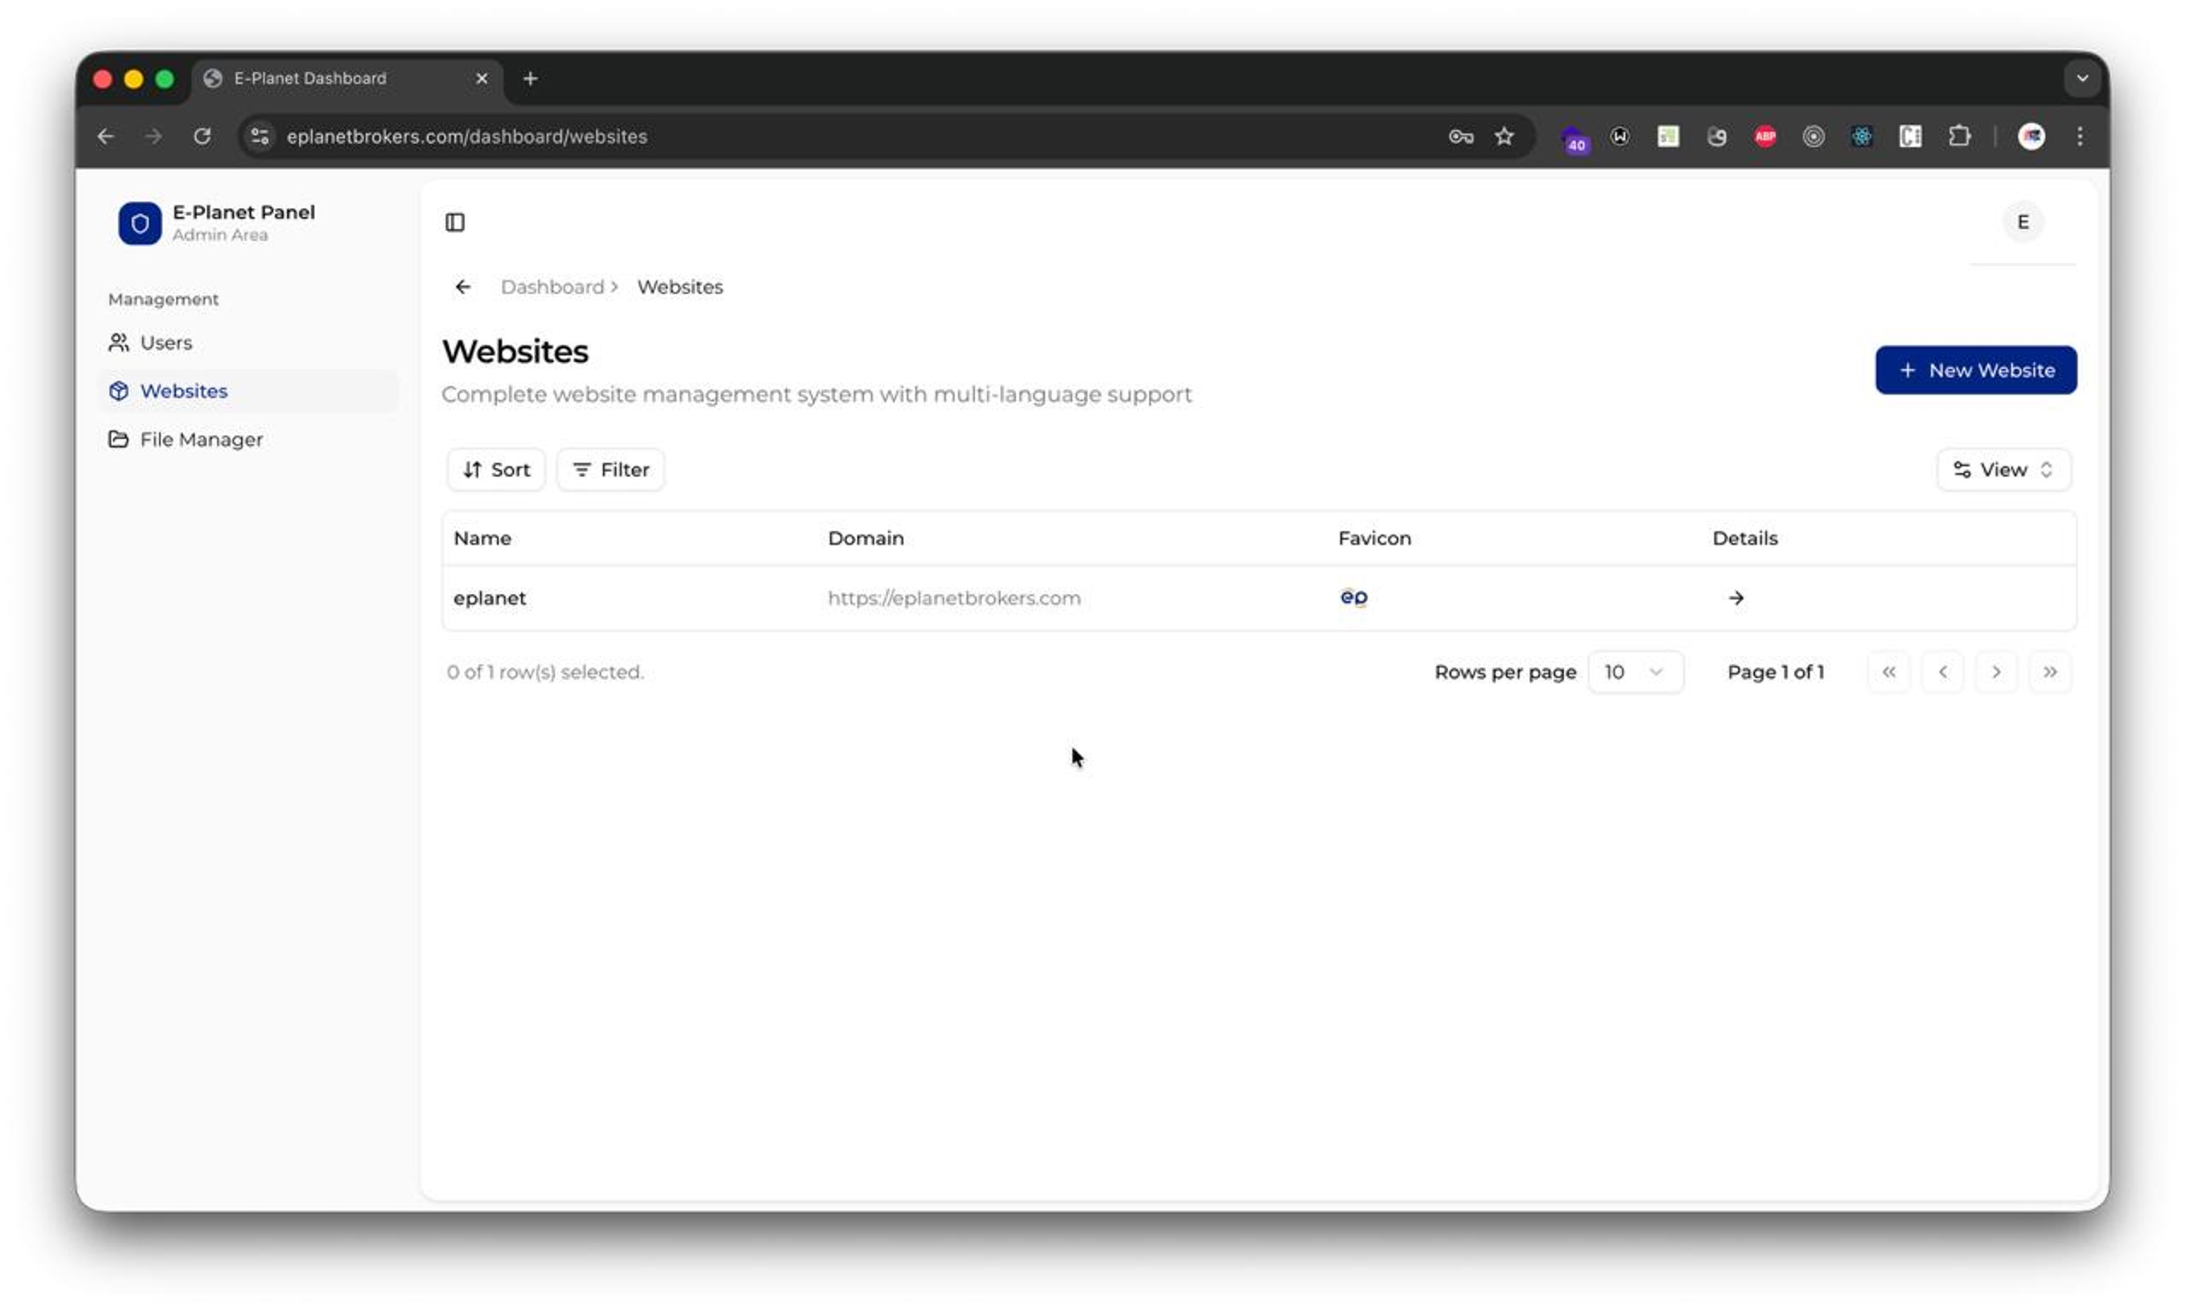Click the eplanet favicon image
Screen dimensions: 2185x1311
pos(1353,597)
